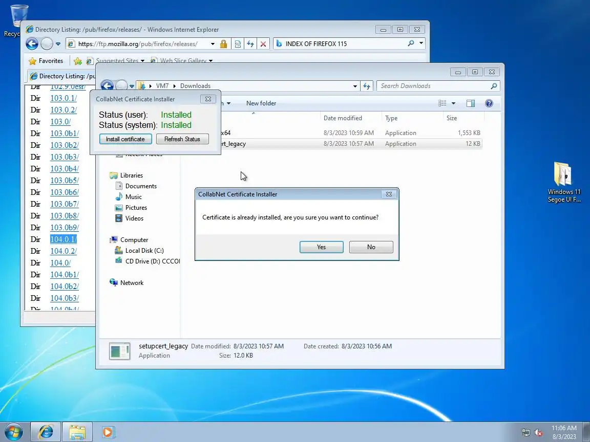Sort by the Date modified column header
The height and width of the screenshot is (442, 590).
point(343,118)
